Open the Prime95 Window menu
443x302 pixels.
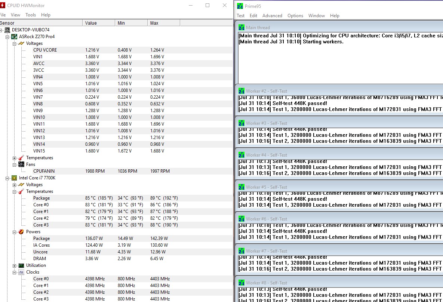(316, 16)
